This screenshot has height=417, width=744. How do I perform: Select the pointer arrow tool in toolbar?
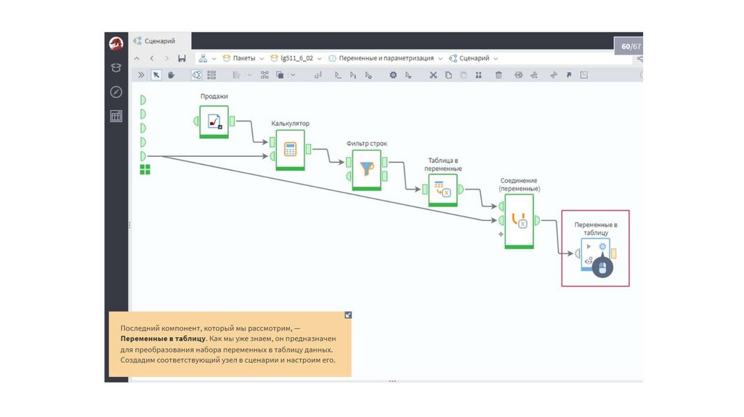(x=156, y=75)
